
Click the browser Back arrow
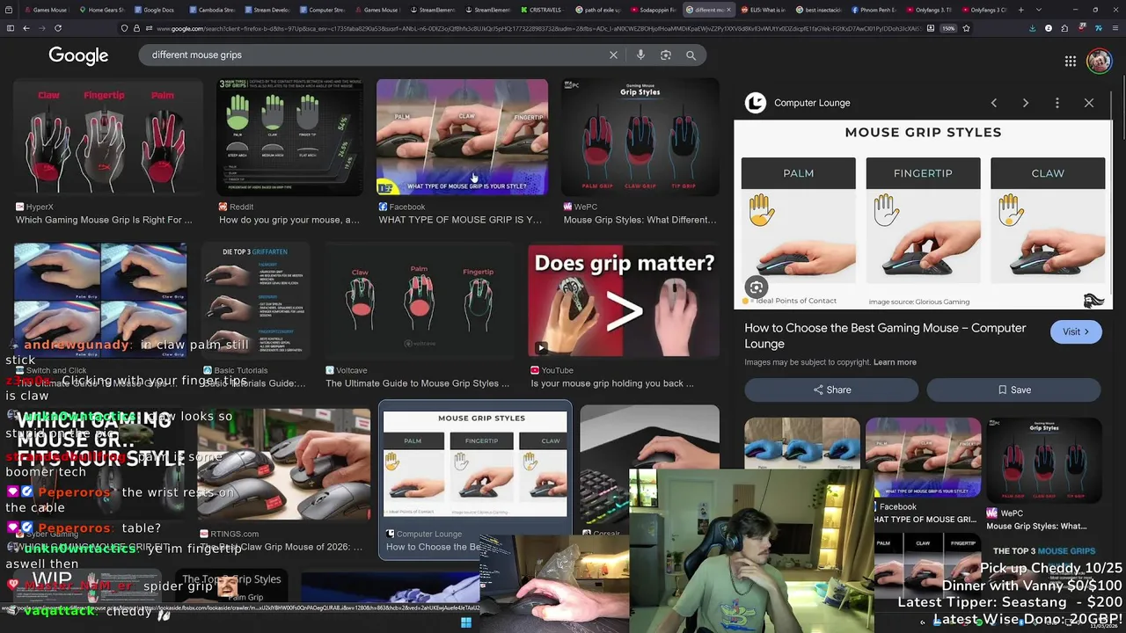[x=26, y=28]
